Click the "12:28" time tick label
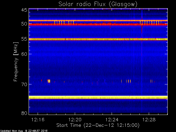The height and width of the screenshot is (132, 176). [x=149, y=120]
